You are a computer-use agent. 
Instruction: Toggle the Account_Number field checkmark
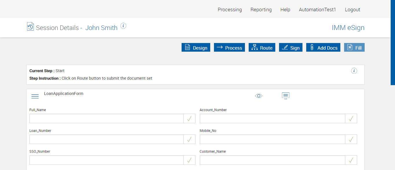click(x=351, y=119)
